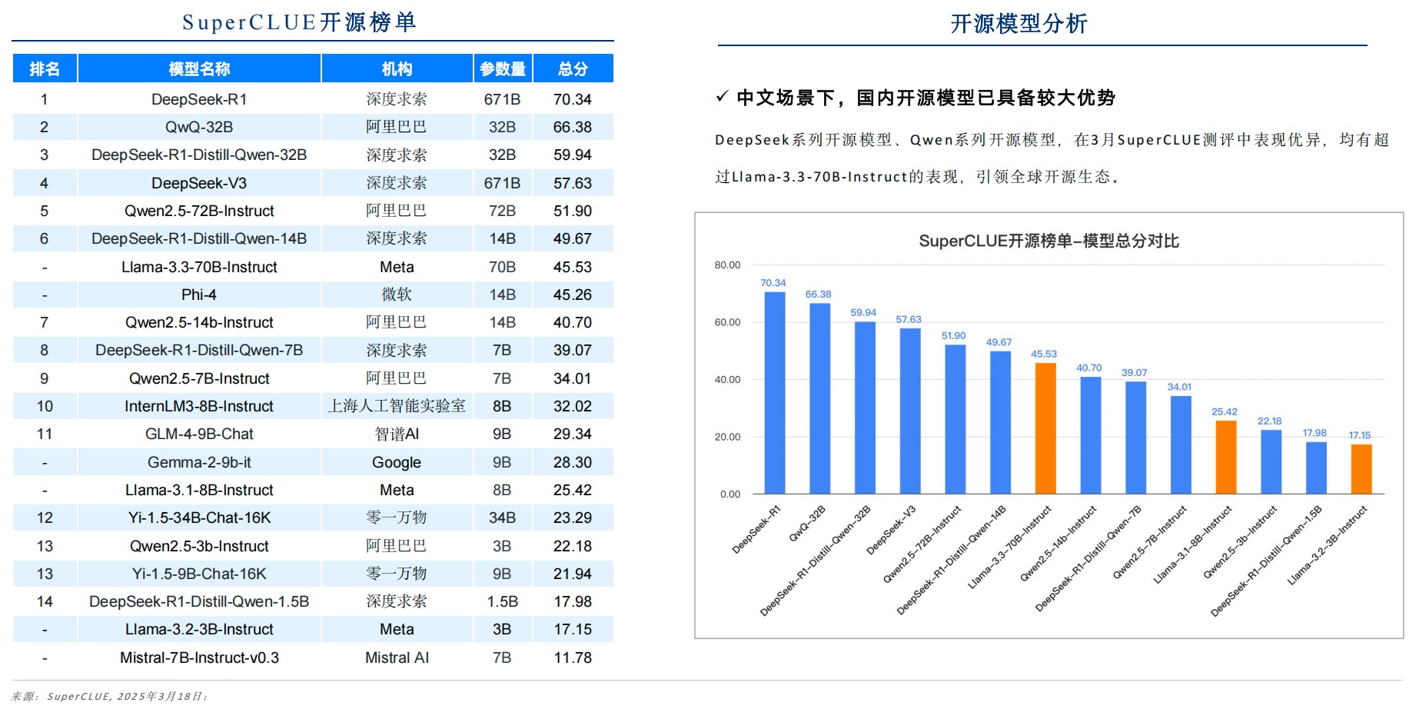Click Llama-3.3-70B-Instruct in the table

[x=199, y=267]
